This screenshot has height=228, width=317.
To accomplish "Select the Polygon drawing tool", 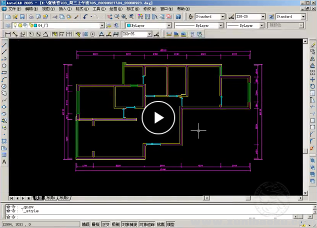I will (x=4, y=65).
